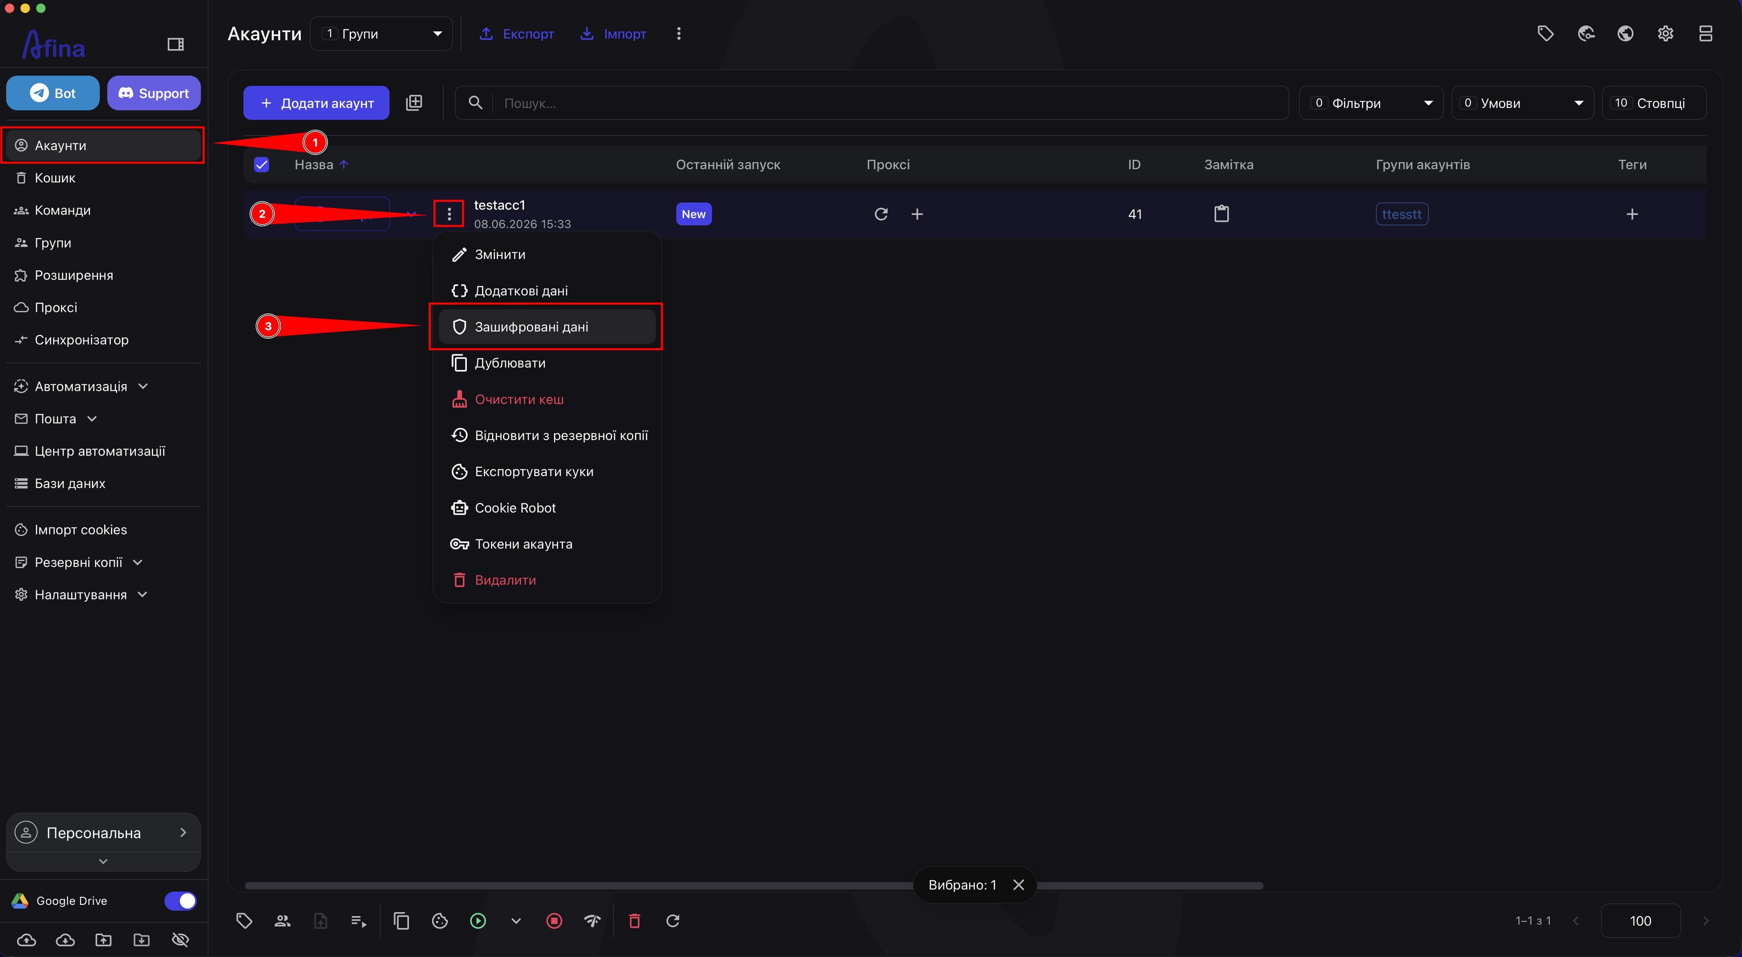Click the Додати акаунт button

317,103
